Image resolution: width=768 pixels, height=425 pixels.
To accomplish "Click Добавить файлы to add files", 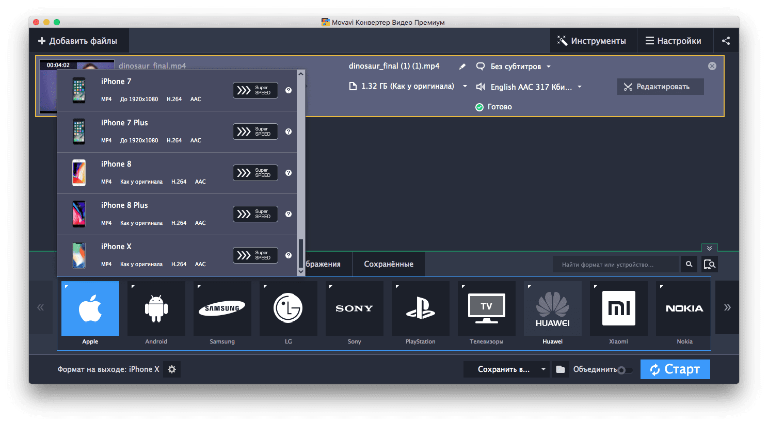I will [x=78, y=41].
